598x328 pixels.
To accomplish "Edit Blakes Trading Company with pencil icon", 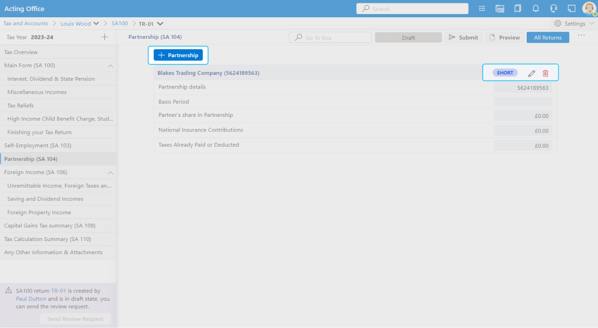I will tap(531, 73).
